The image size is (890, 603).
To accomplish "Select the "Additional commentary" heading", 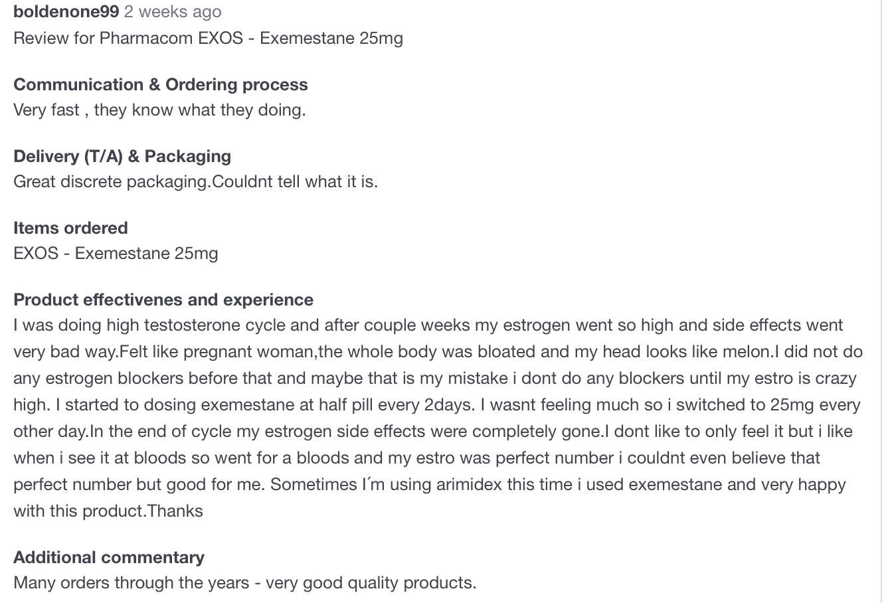I will coord(109,557).
